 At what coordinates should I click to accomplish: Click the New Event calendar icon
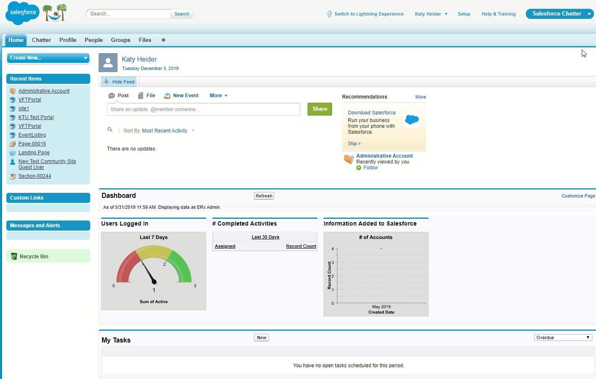[167, 96]
